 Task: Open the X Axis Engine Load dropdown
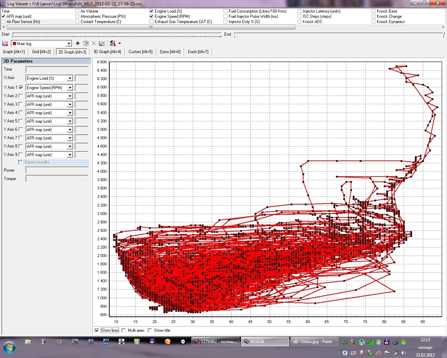point(70,78)
